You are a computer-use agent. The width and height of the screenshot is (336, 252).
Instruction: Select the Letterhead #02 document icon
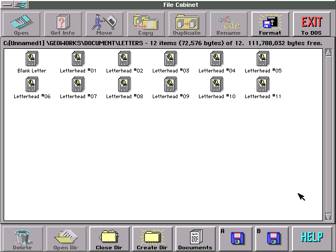point(124,58)
